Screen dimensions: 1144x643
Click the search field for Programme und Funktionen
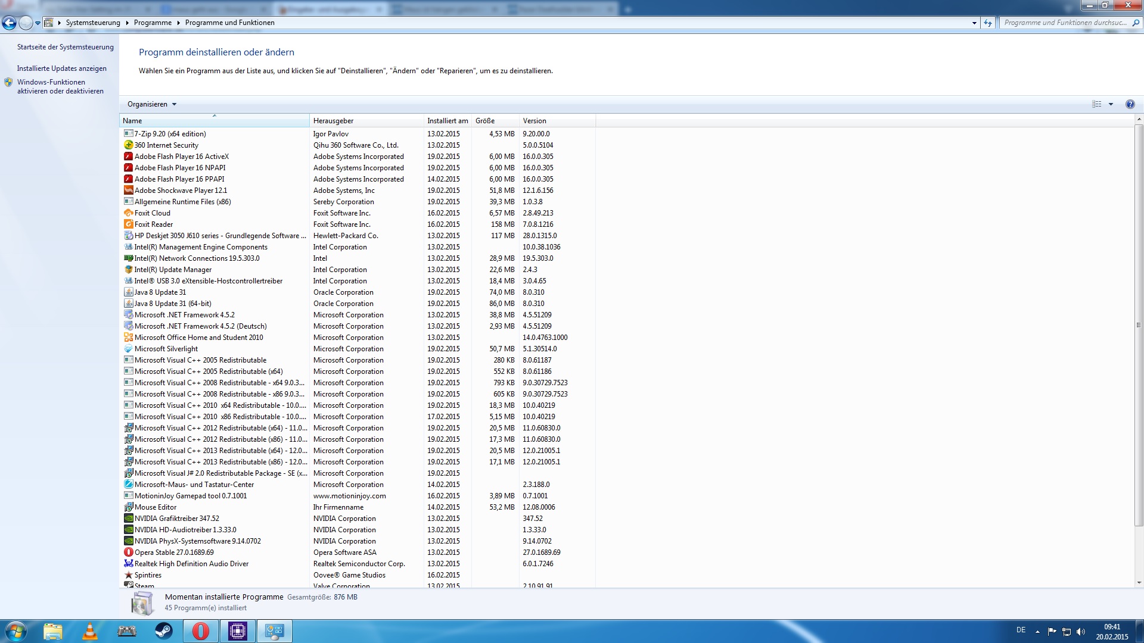pos(1065,23)
